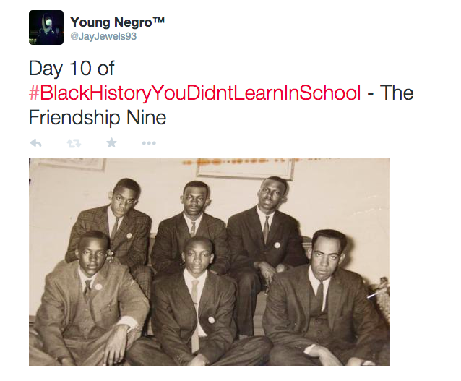Click the reply arrow icon under the tweet
This screenshot has width=461, height=381.
point(36,143)
